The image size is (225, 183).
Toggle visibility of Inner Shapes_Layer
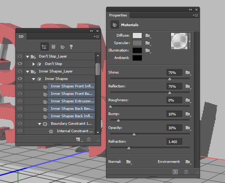coord(20,71)
